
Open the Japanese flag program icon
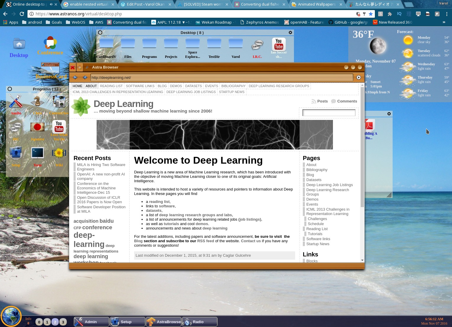coord(38,127)
